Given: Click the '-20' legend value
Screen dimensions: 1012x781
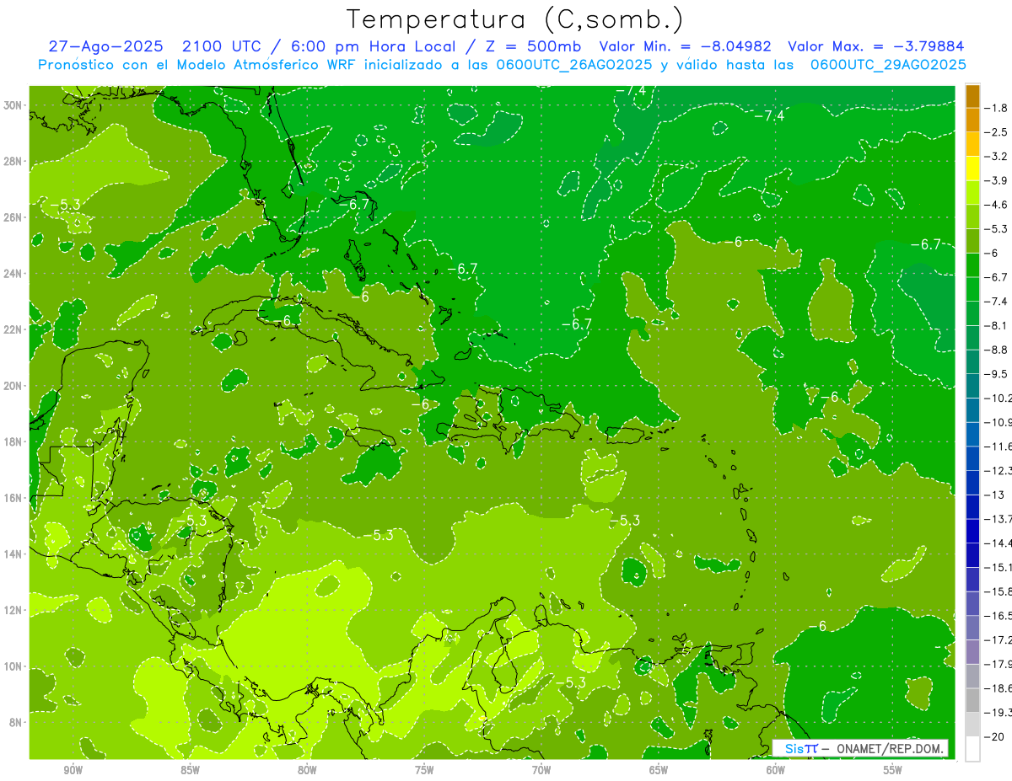Looking at the screenshot, I should click(x=994, y=736).
